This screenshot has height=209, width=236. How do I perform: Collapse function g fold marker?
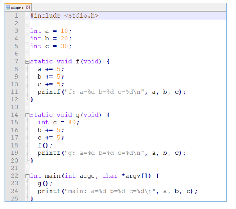27,115
